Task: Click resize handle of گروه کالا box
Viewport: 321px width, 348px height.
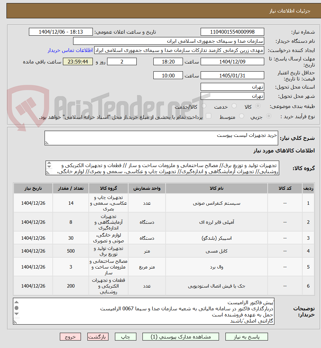Action: [x=48, y=173]
